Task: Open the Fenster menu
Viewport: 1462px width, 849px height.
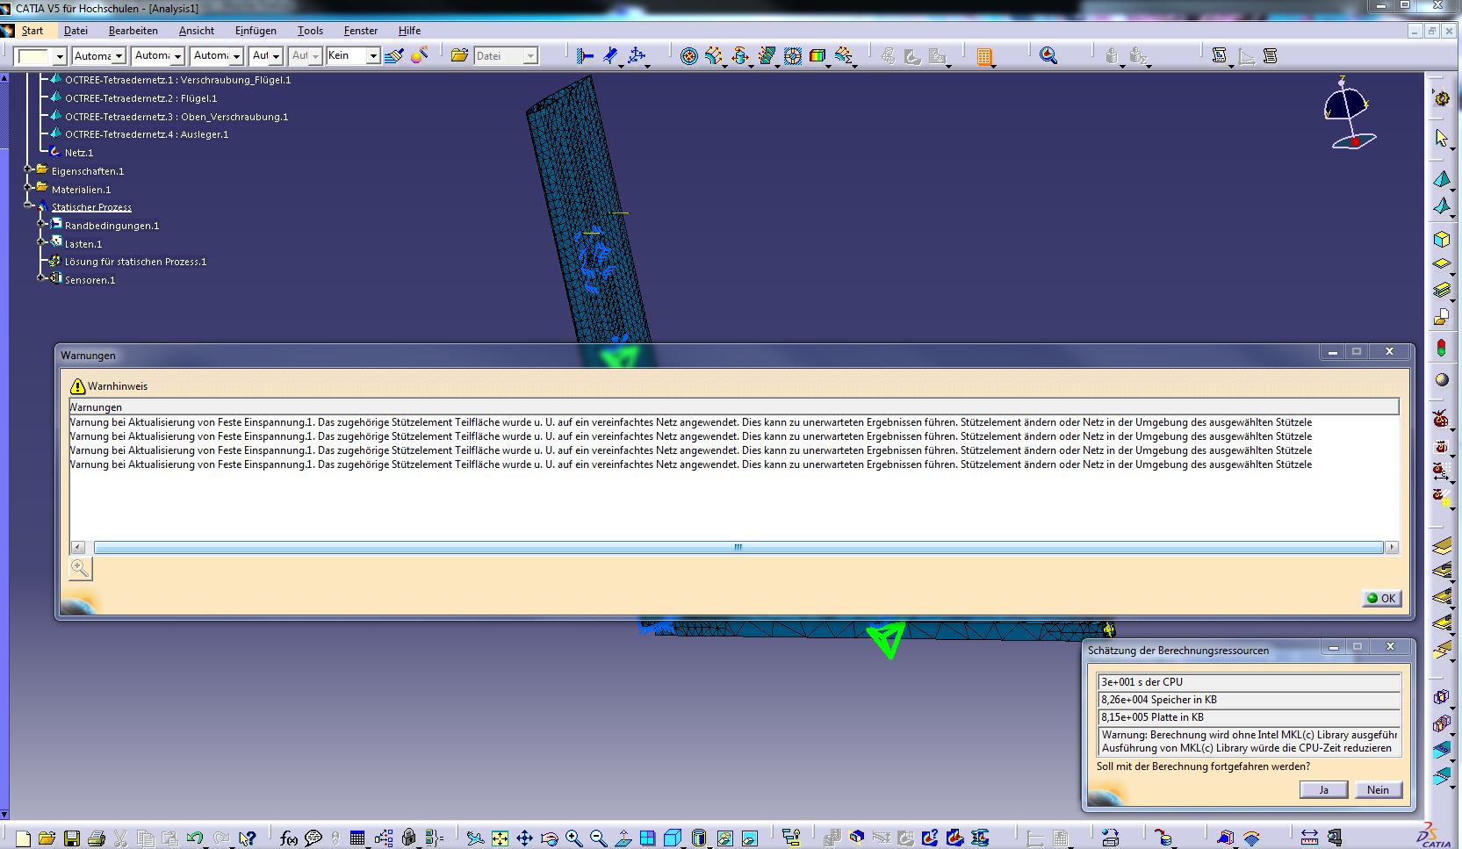Action: tap(361, 31)
